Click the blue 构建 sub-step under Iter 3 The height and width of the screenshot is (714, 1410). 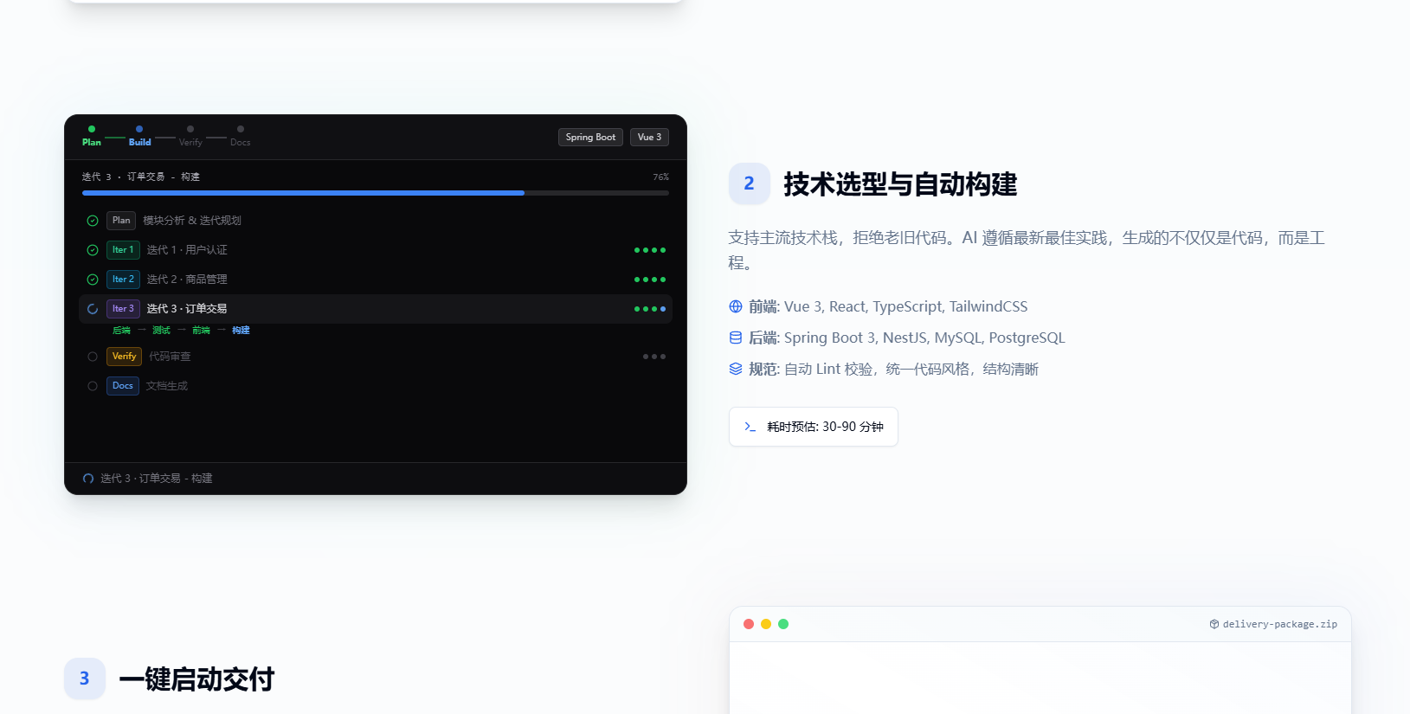click(x=241, y=331)
